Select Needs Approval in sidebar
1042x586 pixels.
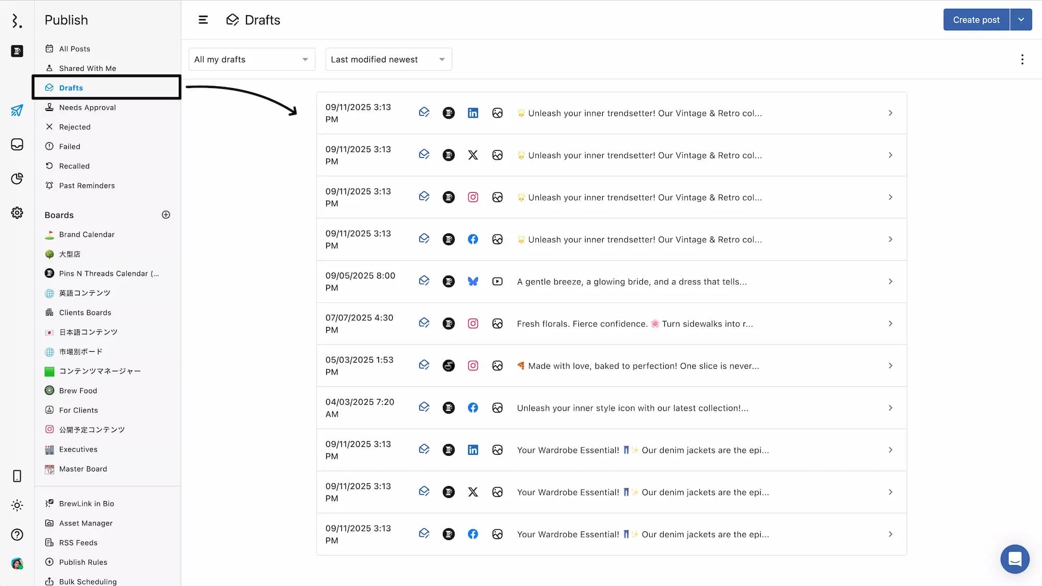pyautogui.click(x=88, y=107)
